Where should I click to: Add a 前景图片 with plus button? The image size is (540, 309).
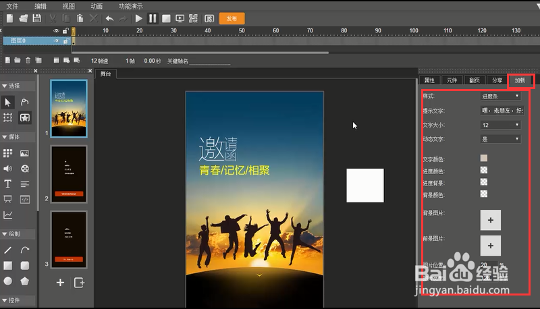(491, 246)
